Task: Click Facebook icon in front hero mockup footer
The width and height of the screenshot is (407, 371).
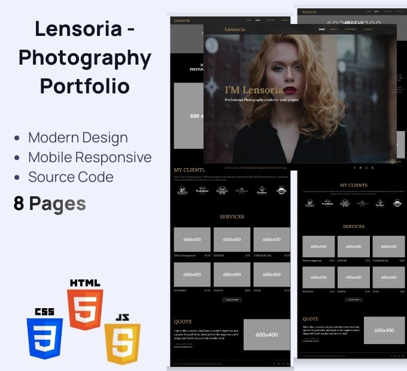Action: (354, 168)
